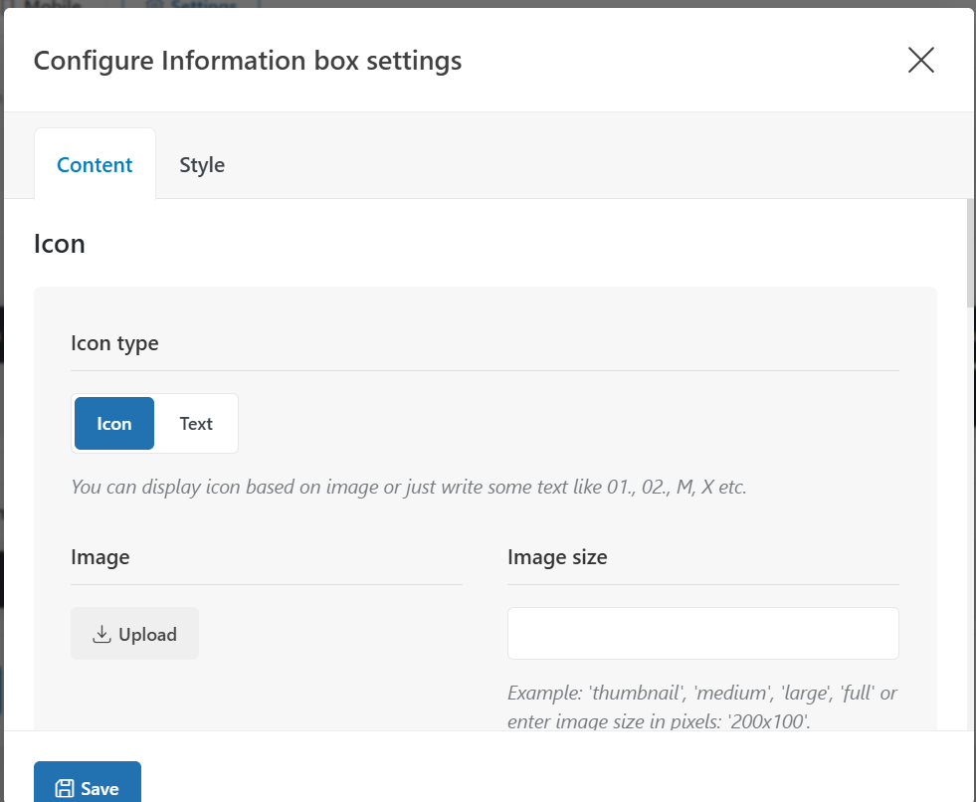Click the hint text about displaying icon
The height and width of the screenshot is (802, 976).
click(408, 487)
